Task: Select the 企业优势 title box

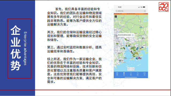Action: [19, 48]
